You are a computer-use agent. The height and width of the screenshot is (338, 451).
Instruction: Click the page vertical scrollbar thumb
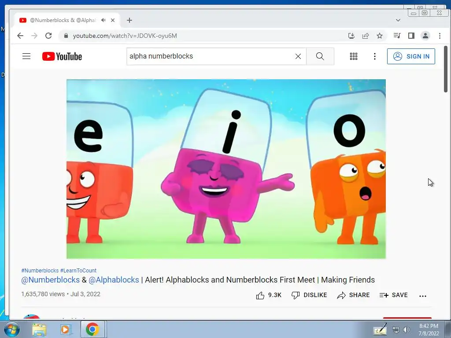click(x=446, y=69)
